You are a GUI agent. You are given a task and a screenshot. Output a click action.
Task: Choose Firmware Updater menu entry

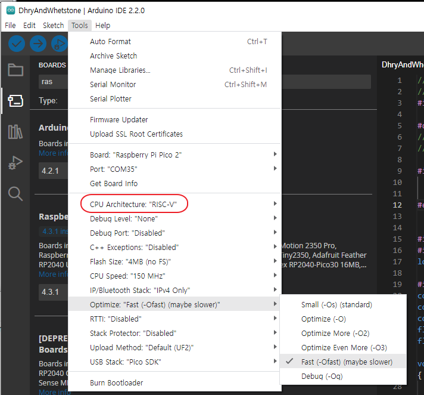(174, 120)
